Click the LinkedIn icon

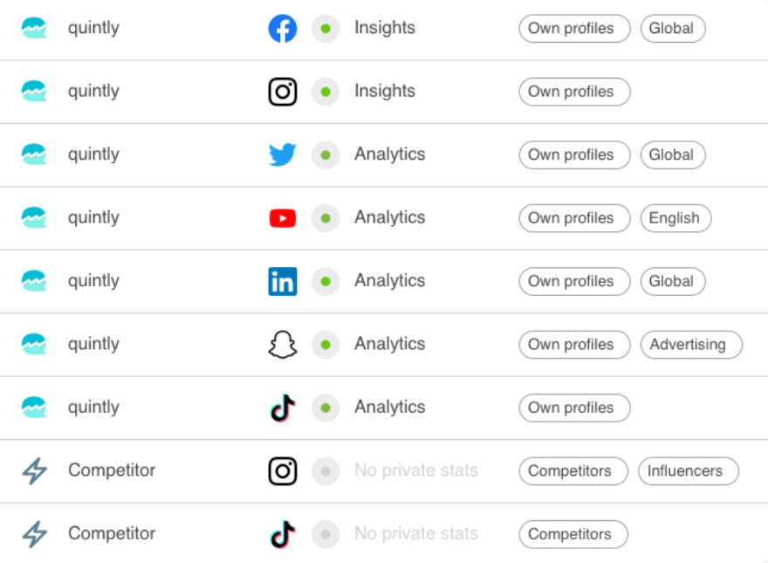282,281
